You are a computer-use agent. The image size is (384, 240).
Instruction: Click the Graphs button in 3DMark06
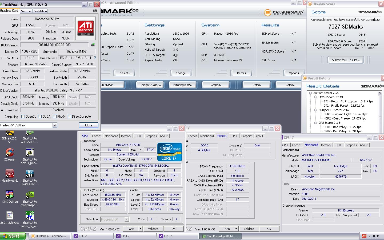216,85
